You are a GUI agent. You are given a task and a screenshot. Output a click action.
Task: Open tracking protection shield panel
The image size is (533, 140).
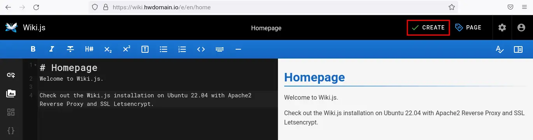click(x=94, y=7)
